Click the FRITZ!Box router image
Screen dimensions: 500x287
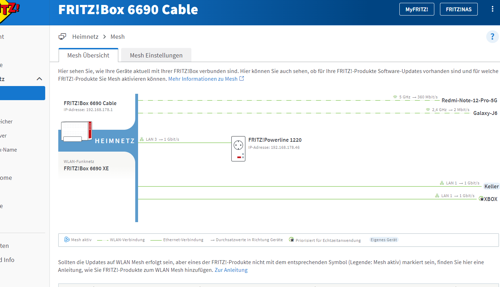(x=76, y=131)
